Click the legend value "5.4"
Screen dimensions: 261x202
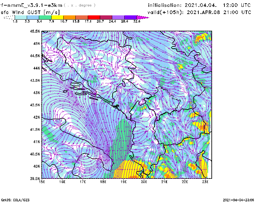pyautogui.click(x=39, y=21)
